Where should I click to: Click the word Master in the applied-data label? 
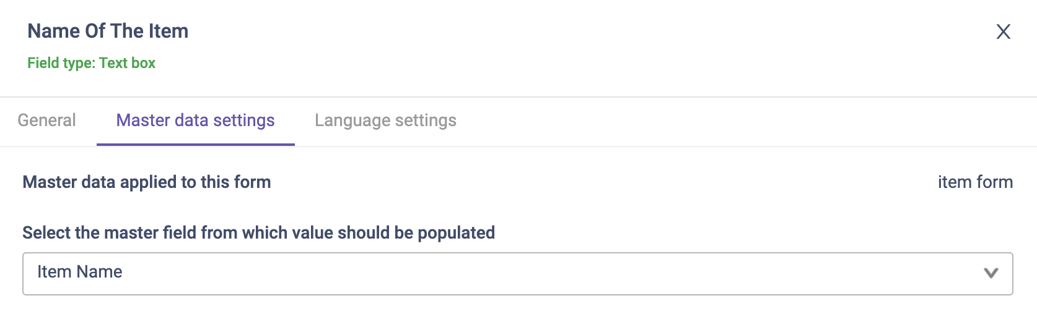(50, 182)
